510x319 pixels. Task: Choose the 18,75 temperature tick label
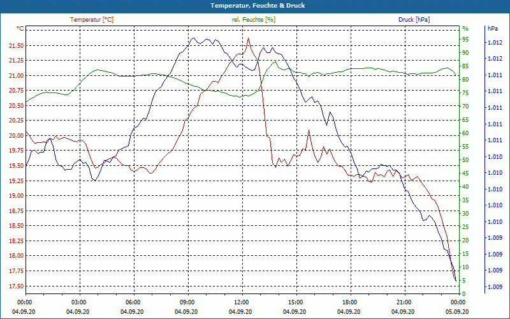(x=17, y=211)
